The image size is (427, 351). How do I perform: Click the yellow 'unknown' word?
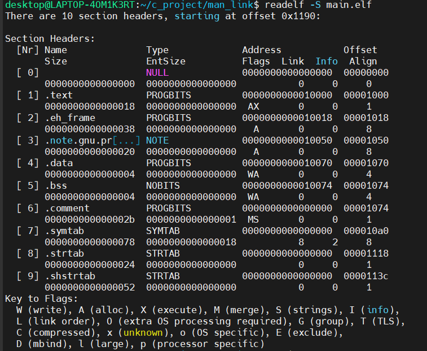coord(143,333)
